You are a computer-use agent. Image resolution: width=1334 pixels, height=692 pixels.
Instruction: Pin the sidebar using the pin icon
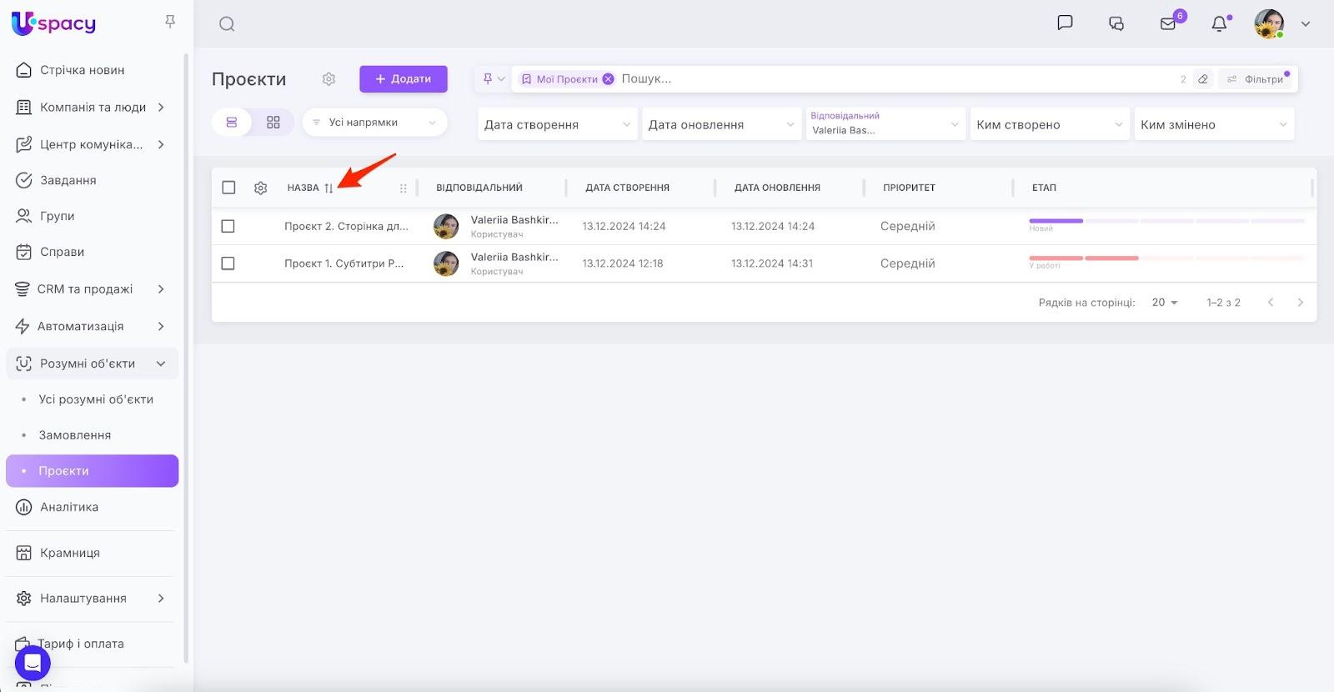170,22
